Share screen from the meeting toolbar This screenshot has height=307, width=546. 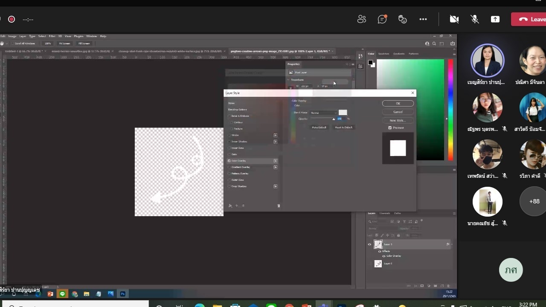(495, 19)
